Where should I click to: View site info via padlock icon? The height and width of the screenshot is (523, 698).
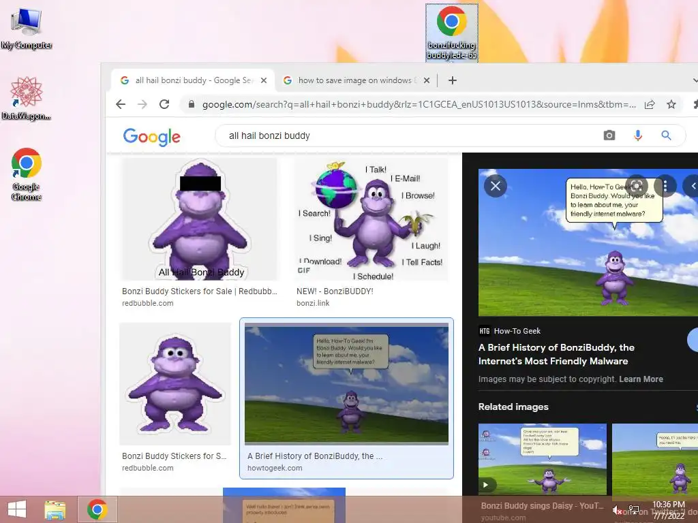point(192,104)
